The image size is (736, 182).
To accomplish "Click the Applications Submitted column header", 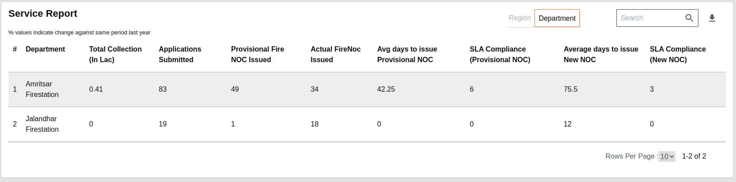I will pyautogui.click(x=180, y=54).
